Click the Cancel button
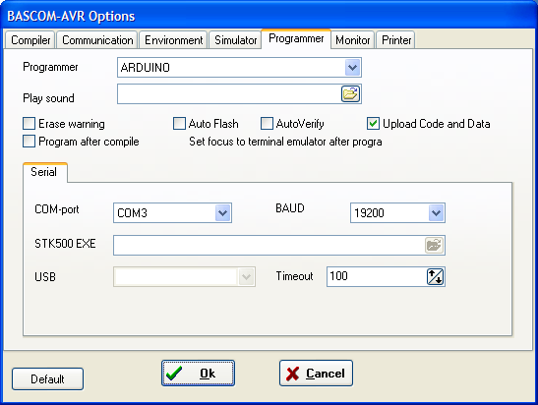 pos(316,374)
